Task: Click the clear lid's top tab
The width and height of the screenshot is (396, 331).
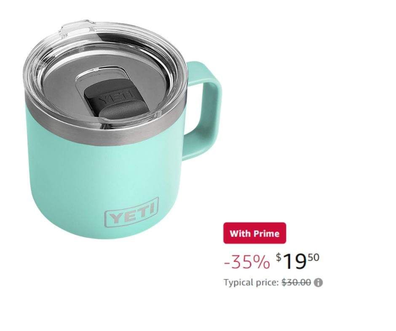Action: click(76, 26)
